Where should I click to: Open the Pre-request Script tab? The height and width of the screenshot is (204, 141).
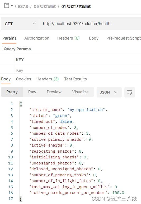tap(124, 38)
